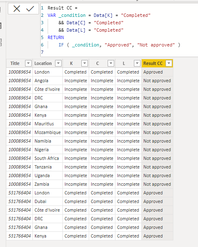Click the Côte d'Ivoire cell for title 100089654
Viewport: 198px width, 247px height.
point(47,89)
